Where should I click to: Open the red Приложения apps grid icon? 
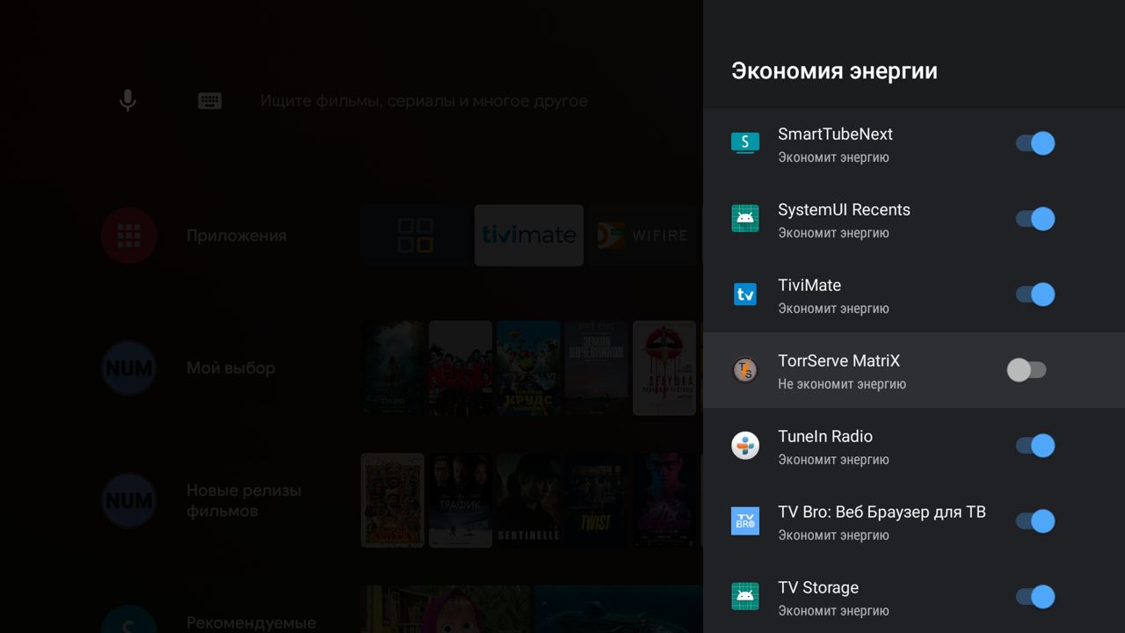coord(129,236)
